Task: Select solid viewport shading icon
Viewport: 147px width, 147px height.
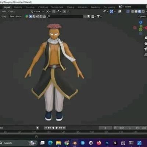Action: pyautogui.click(x=136, y=11)
